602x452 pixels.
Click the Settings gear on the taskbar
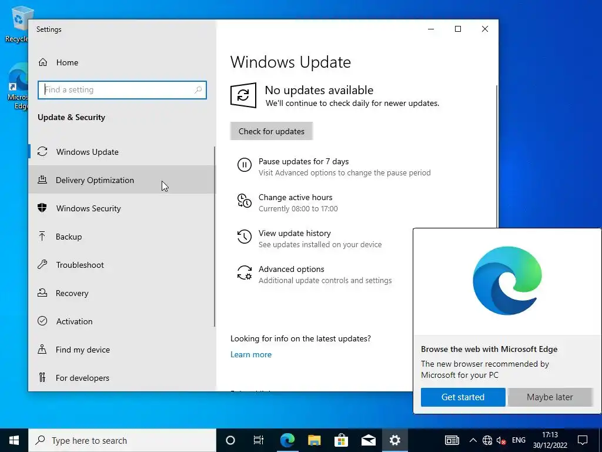(394, 440)
